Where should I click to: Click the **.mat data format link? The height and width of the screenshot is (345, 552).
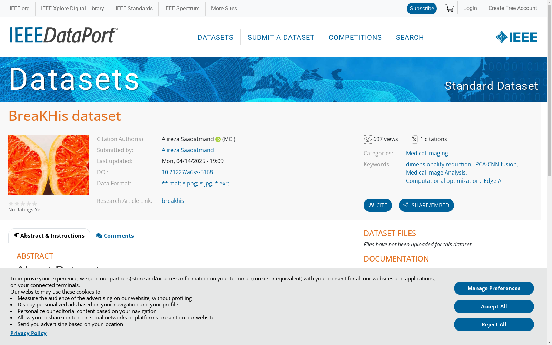171,183
